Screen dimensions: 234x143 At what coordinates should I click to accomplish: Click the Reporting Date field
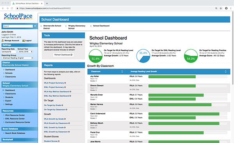[9, 52]
